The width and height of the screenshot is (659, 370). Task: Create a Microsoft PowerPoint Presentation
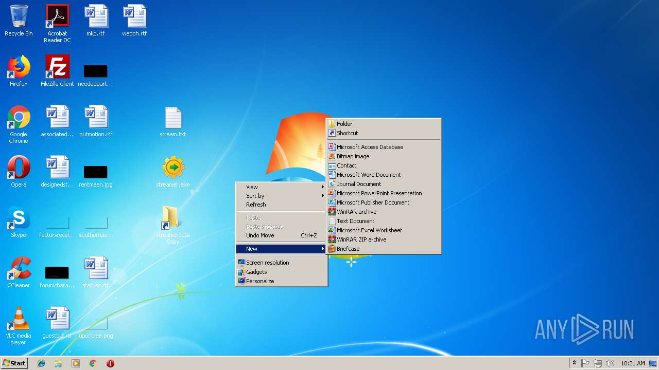click(384, 193)
